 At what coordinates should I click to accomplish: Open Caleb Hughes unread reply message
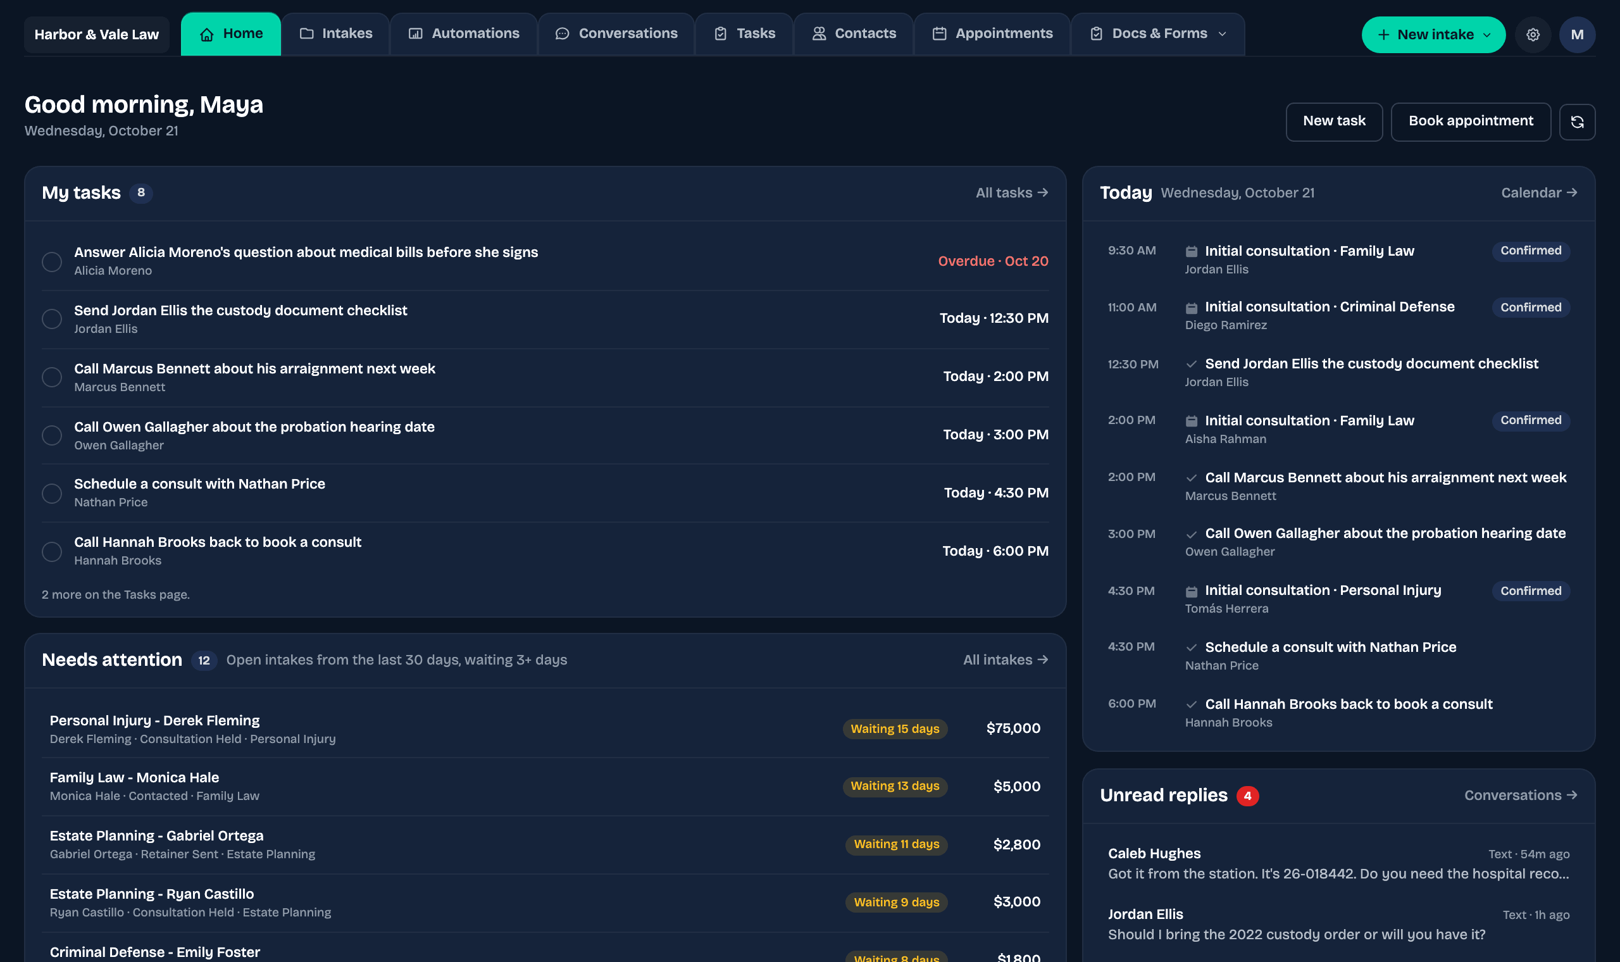(x=1339, y=863)
